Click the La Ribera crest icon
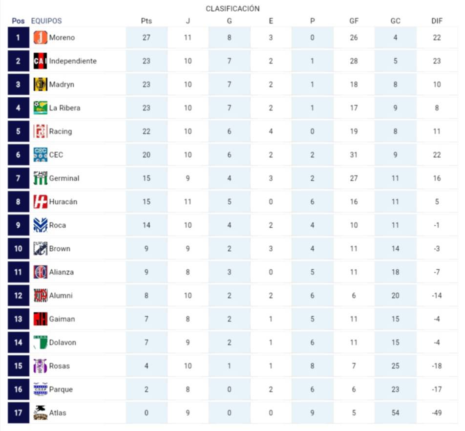The width and height of the screenshot is (465, 431). pos(40,108)
